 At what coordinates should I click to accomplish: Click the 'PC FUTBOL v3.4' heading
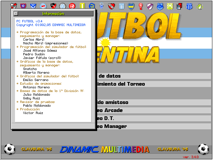(x=29, y=21)
